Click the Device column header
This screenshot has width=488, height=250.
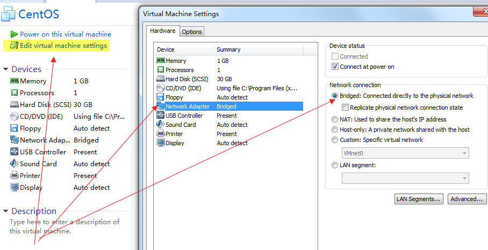184,49
